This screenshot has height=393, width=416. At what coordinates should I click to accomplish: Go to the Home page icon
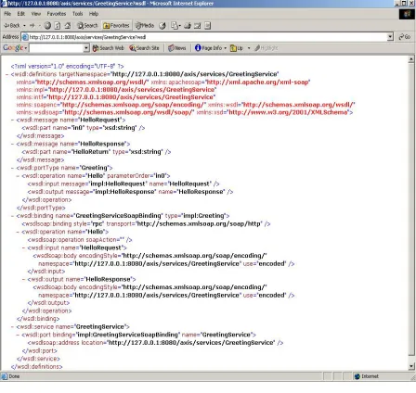68,26
